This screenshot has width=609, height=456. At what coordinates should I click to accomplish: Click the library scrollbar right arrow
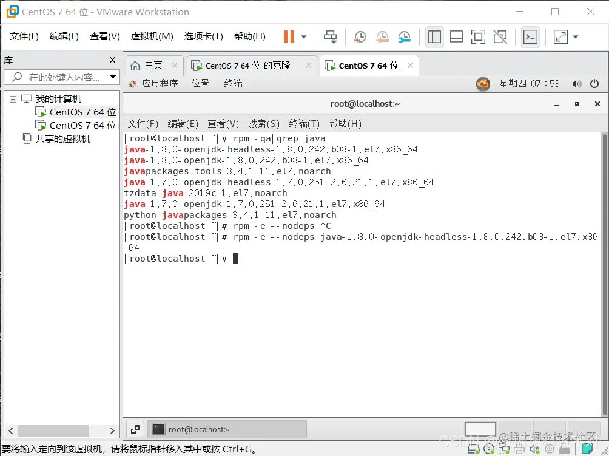click(112, 430)
